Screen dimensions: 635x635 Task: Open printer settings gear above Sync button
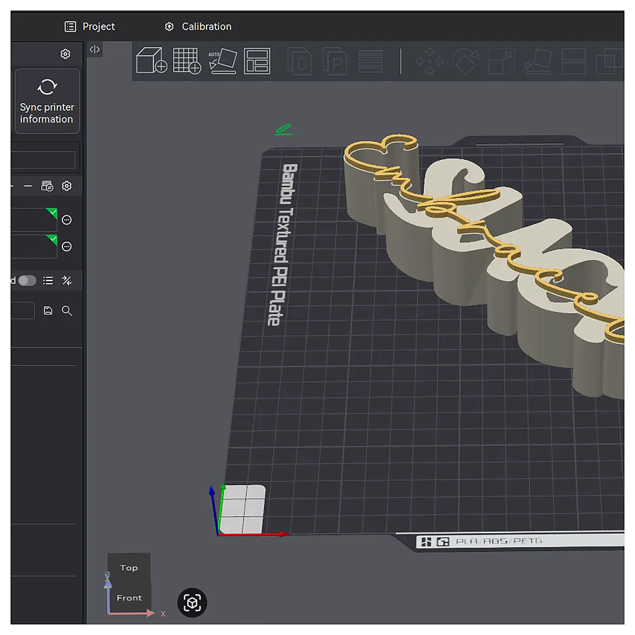pos(66,54)
